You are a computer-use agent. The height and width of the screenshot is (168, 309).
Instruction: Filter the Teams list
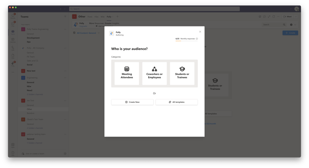click(65, 17)
